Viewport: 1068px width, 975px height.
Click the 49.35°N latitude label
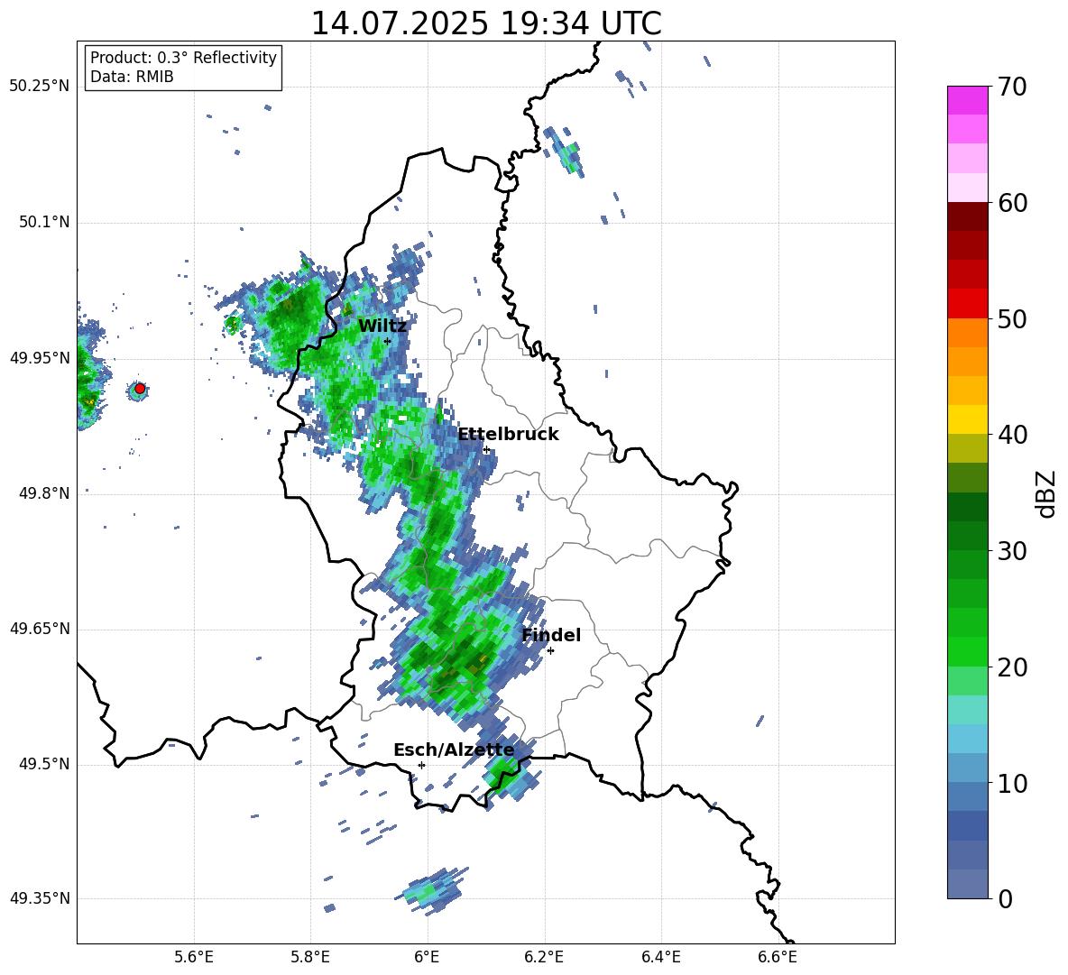[40, 898]
